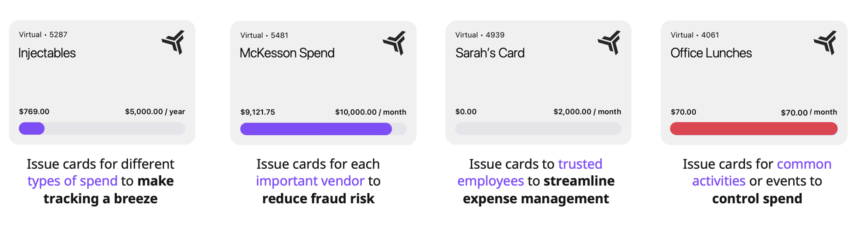Click the empty Sarah's Card progress bar
The width and height of the screenshot is (857, 239).
(538, 128)
